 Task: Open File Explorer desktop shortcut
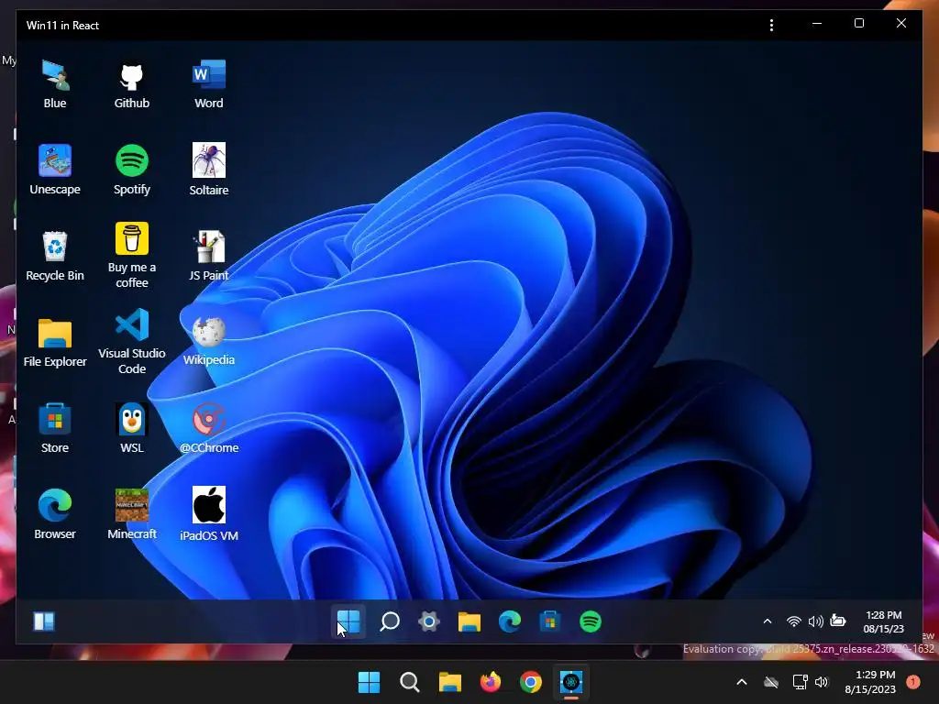tap(55, 343)
